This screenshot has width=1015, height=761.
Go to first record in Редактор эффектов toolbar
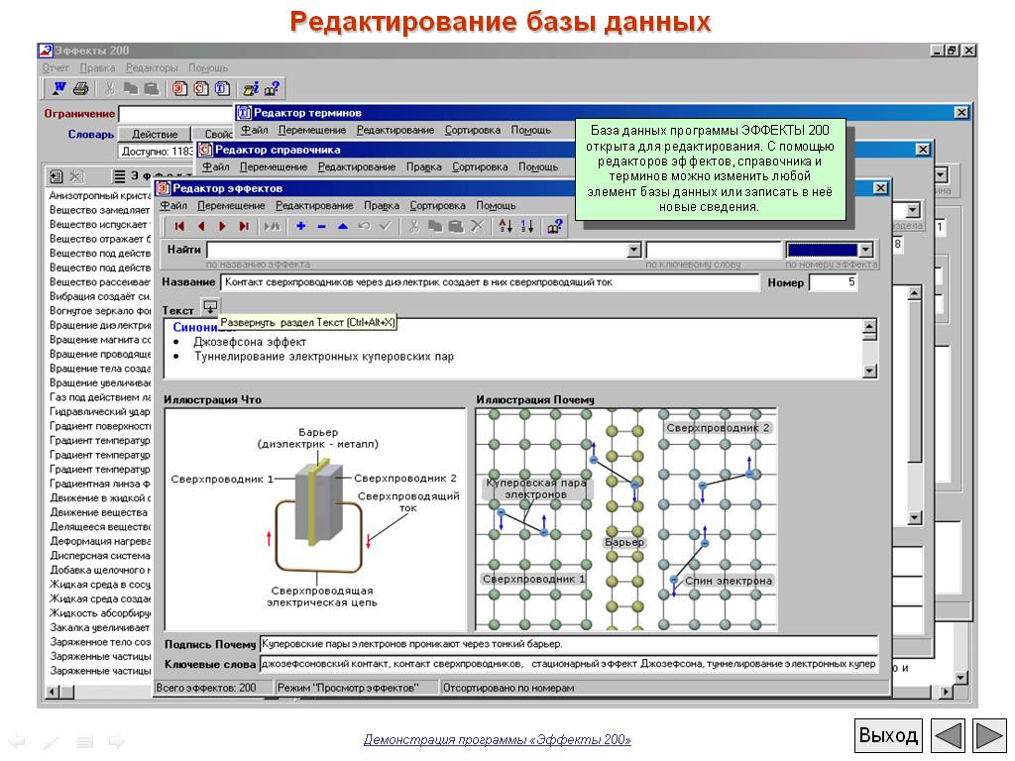click(179, 227)
